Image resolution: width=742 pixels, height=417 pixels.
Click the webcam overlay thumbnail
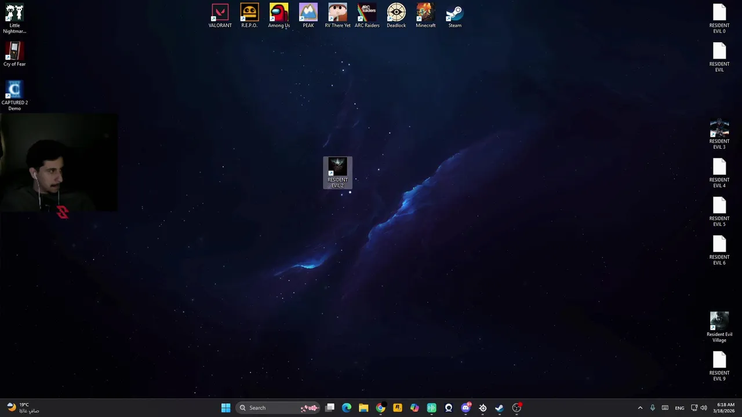tap(58, 163)
